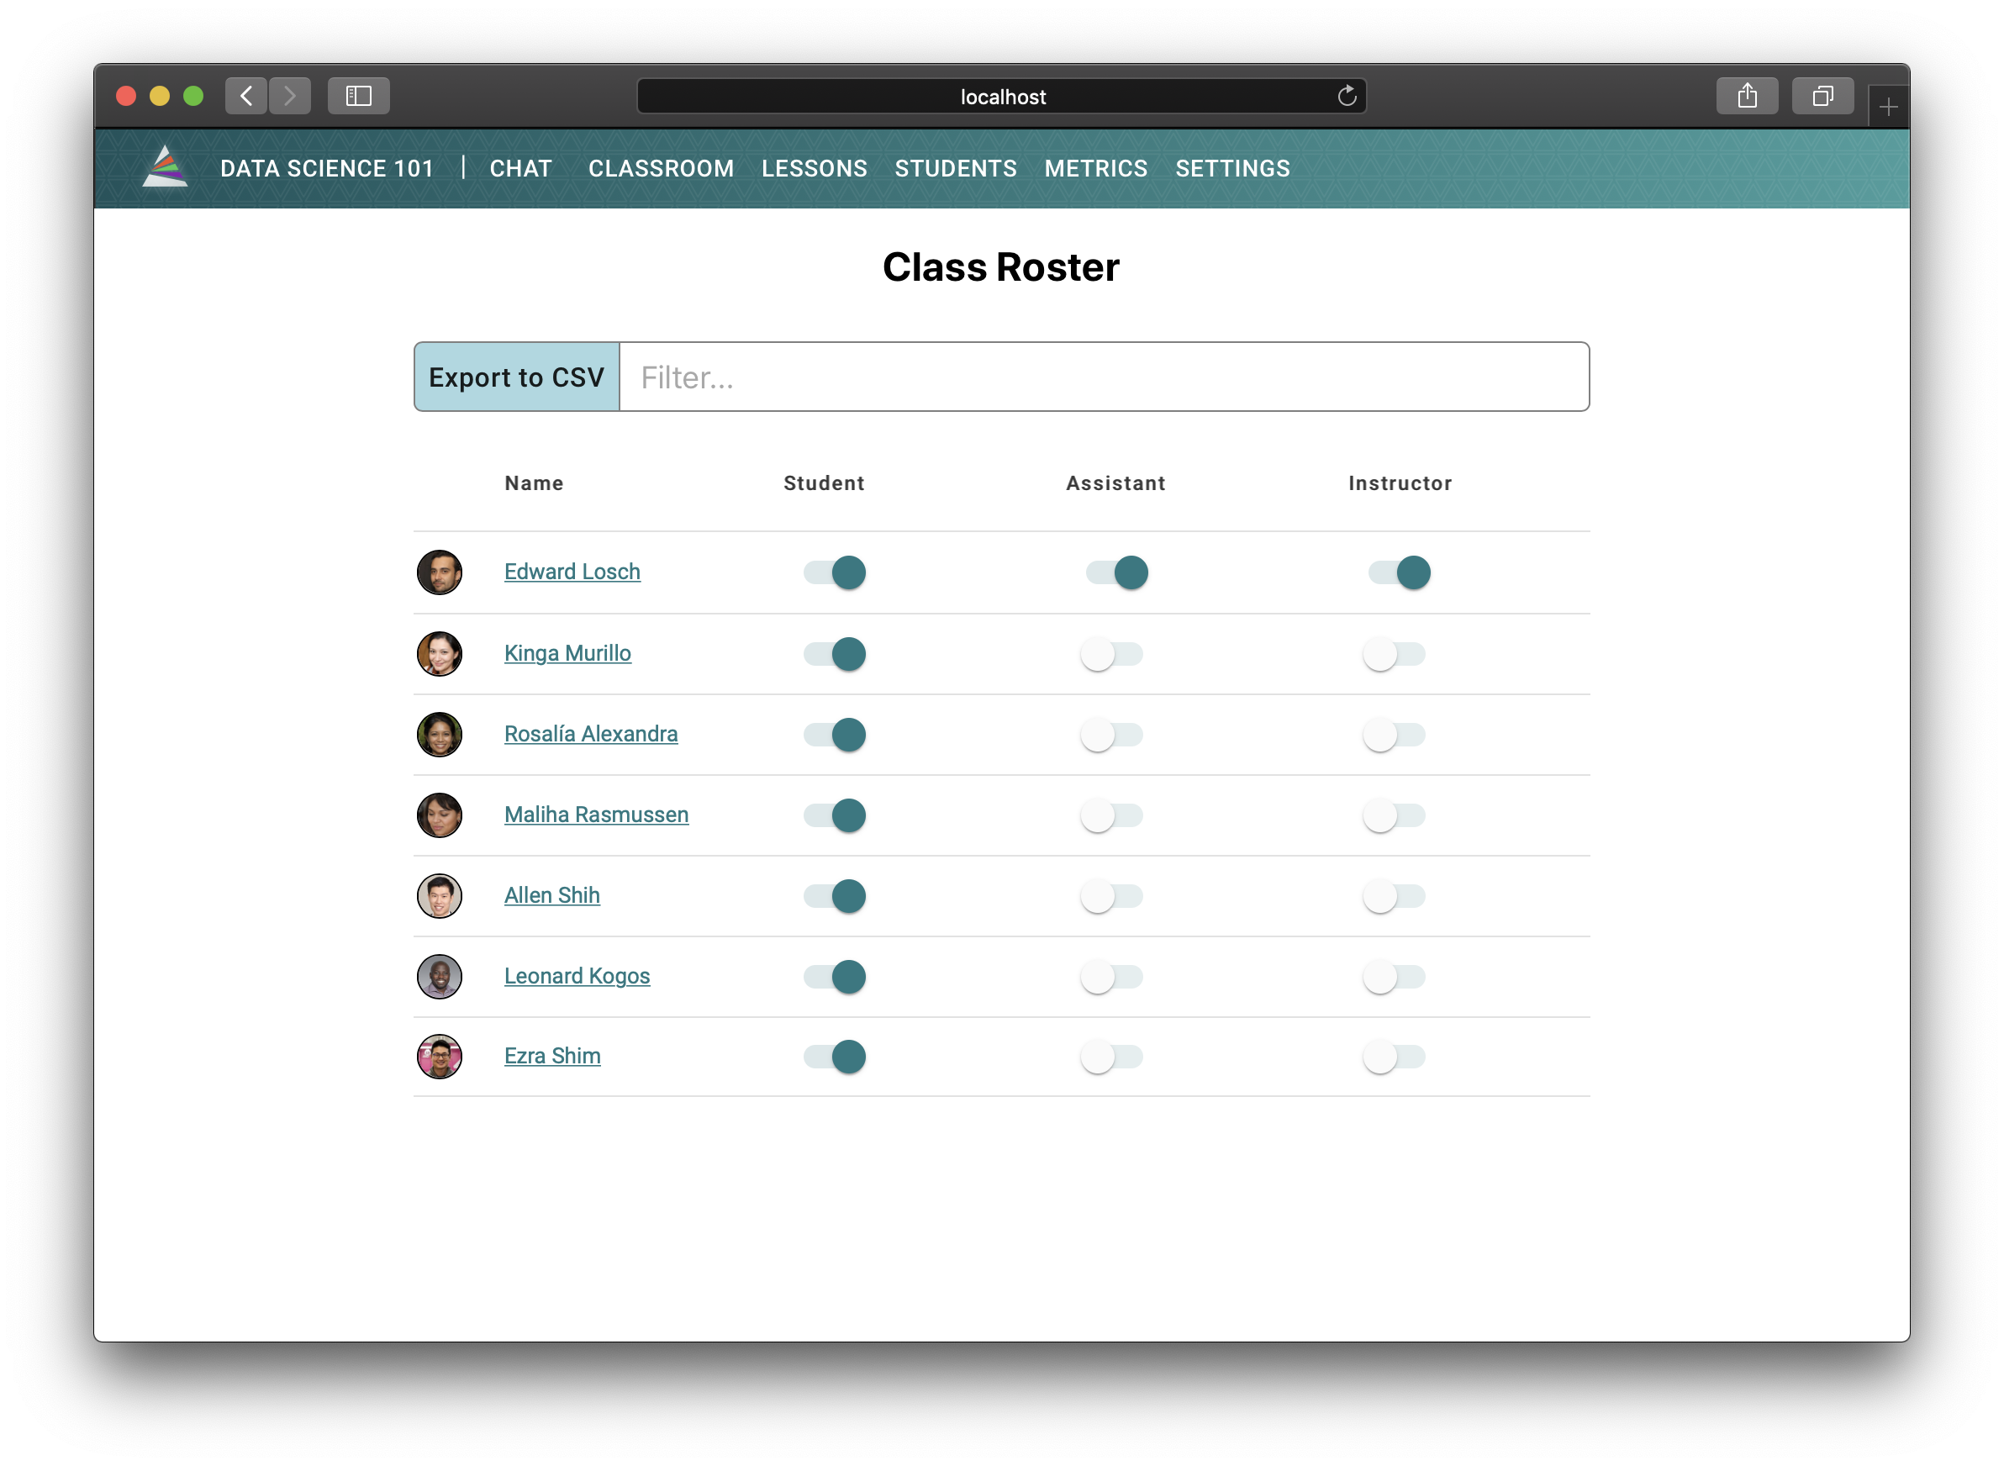The height and width of the screenshot is (1466, 2004).
Task: Click the browser forward arrow
Action: [289, 96]
